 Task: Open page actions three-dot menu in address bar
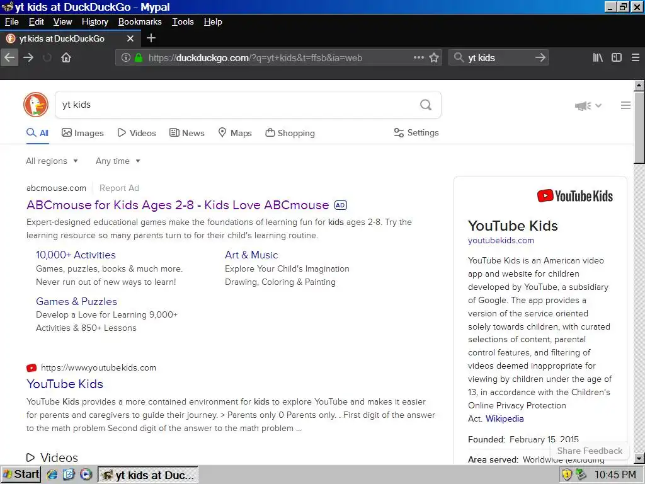418,57
